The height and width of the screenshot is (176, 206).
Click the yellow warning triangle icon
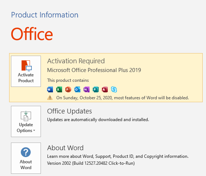point(50,98)
